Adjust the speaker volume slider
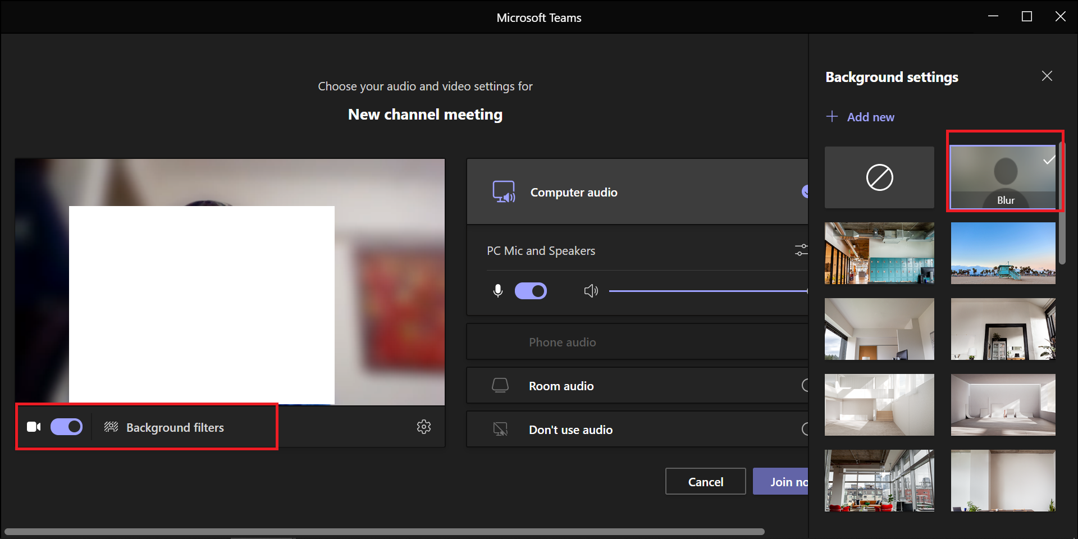Image resolution: width=1078 pixels, height=539 pixels. [709, 291]
